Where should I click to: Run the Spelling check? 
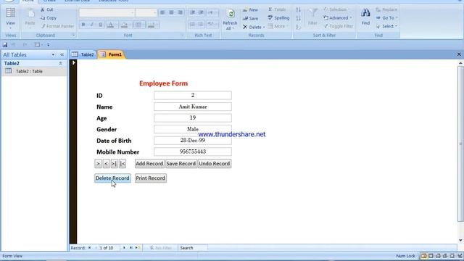(278, 18)
